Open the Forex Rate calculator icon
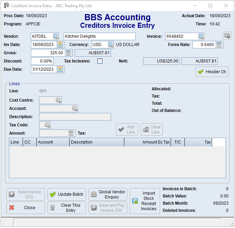Viewport: 235px width, 228px height. pyautogui.click(x=219, y=45)
